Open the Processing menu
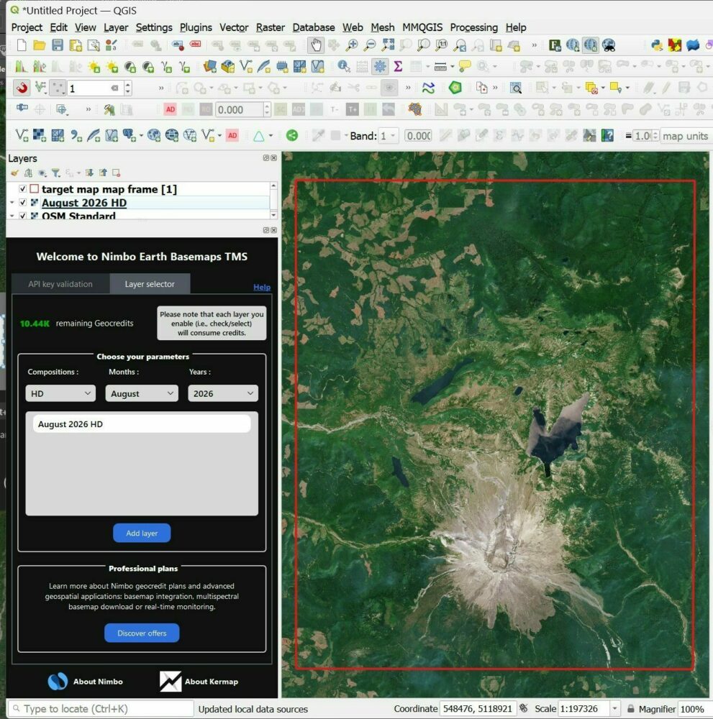The image size is (713, 719). tap(473, 27)
